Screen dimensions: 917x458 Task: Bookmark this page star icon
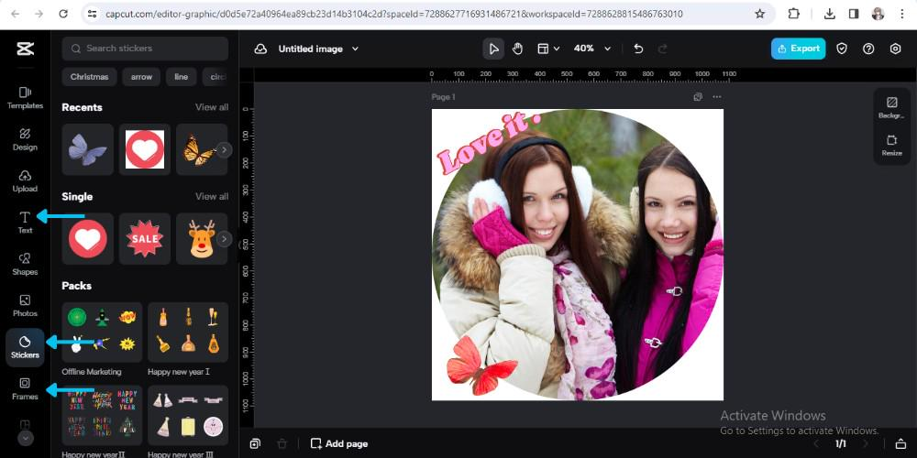[759, 14]
